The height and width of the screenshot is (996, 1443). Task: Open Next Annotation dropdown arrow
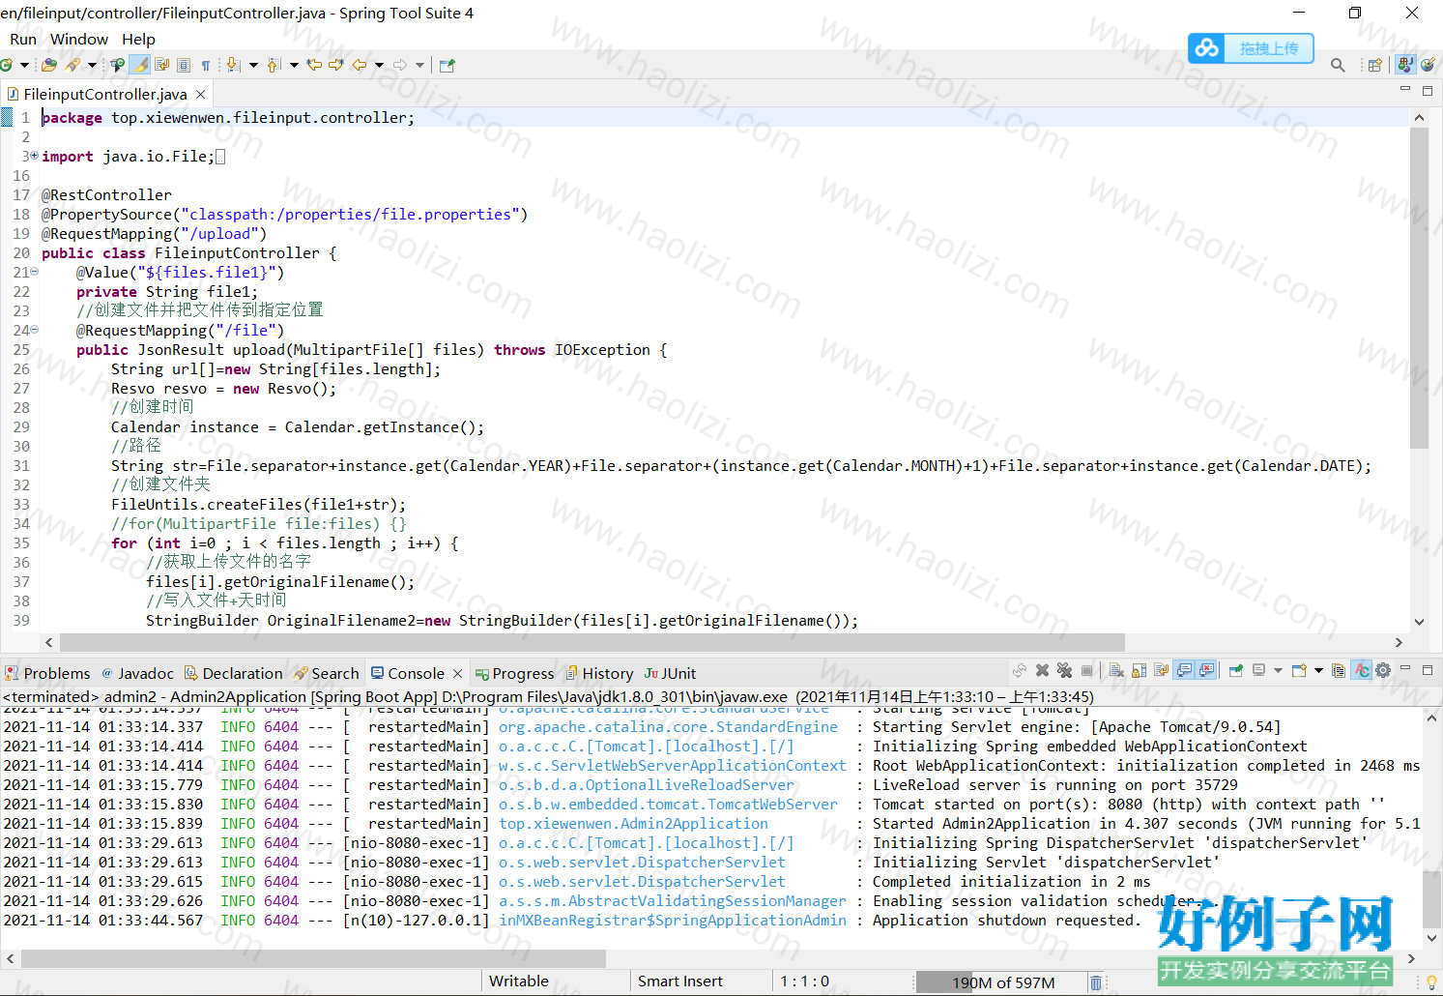point(253,65)
